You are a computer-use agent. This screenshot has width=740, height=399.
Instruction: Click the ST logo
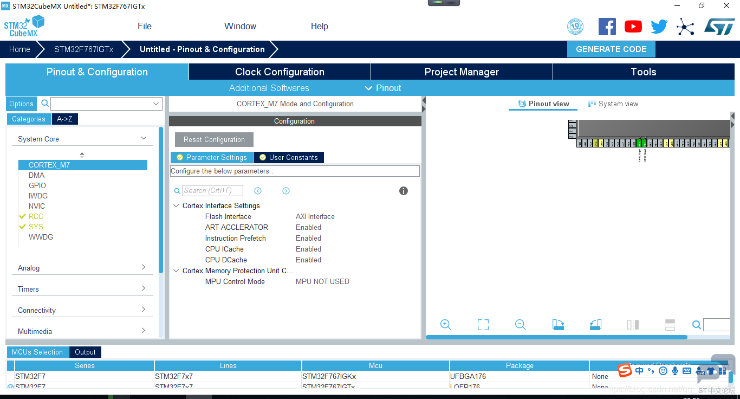pyautogui.click(x=719, y=27)
